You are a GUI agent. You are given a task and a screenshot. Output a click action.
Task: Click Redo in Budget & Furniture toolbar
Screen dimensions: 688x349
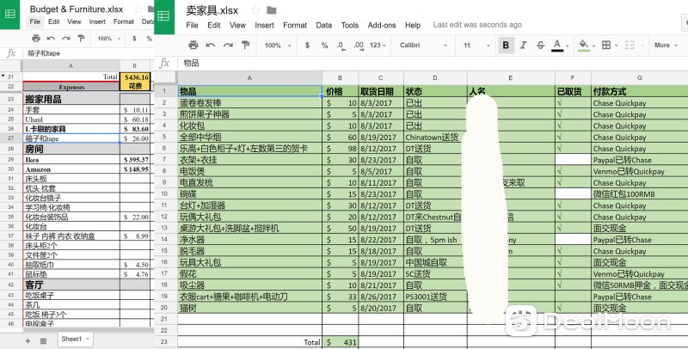pyautogui.click(x=66, y=39)
